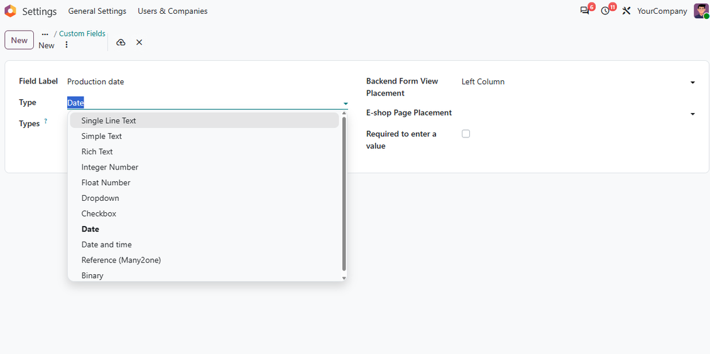Choose Checkbox type option
The image size is (710, 354).
[x=204, y=213]
